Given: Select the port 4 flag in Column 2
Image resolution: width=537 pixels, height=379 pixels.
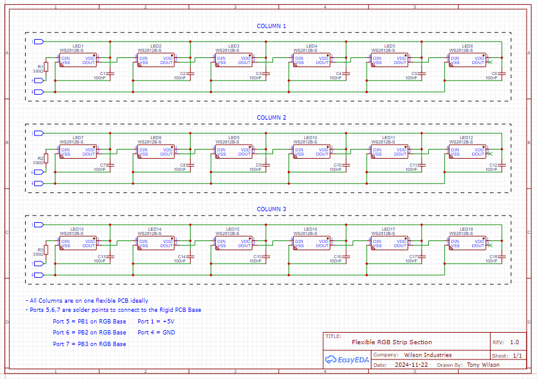Looking at the screenshot, I should pyautogui.click(x=38, y=183).
